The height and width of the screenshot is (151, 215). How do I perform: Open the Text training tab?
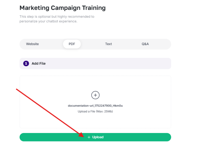coord(109,44)
